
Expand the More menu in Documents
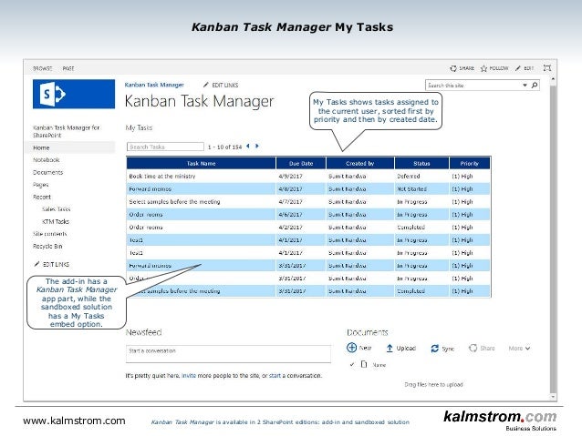519,349
